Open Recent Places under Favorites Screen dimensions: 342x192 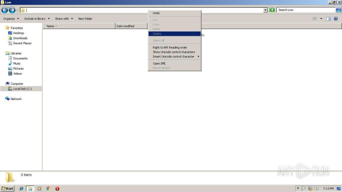(x=22, y=43)
